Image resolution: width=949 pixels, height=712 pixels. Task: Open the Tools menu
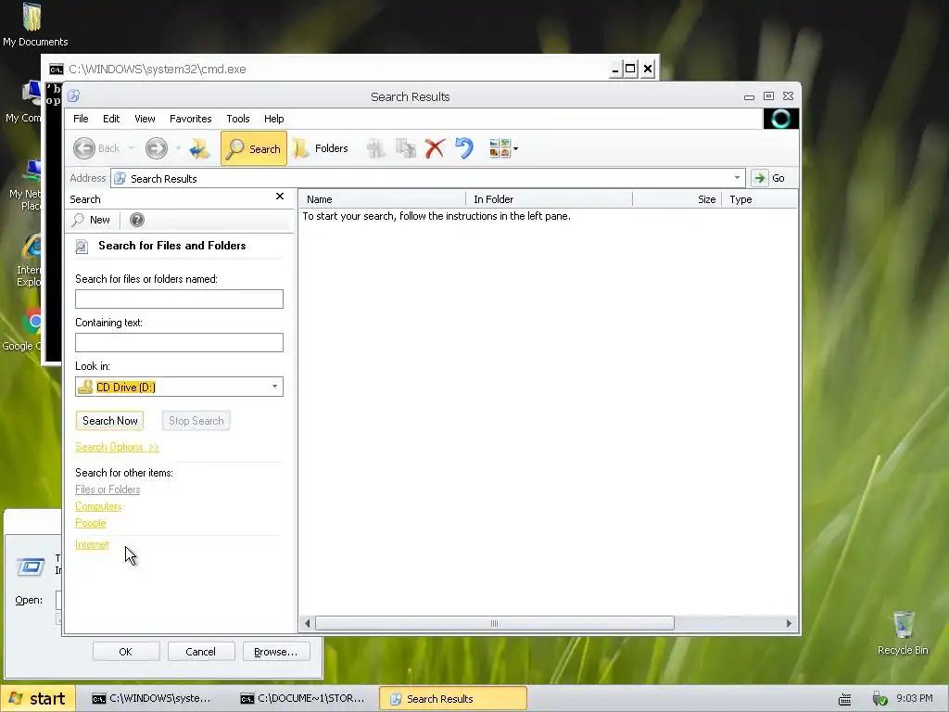(x=238, y=119)
